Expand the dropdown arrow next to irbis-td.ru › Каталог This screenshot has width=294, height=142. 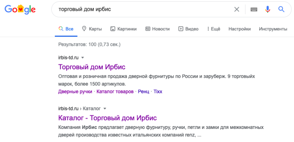105,108
